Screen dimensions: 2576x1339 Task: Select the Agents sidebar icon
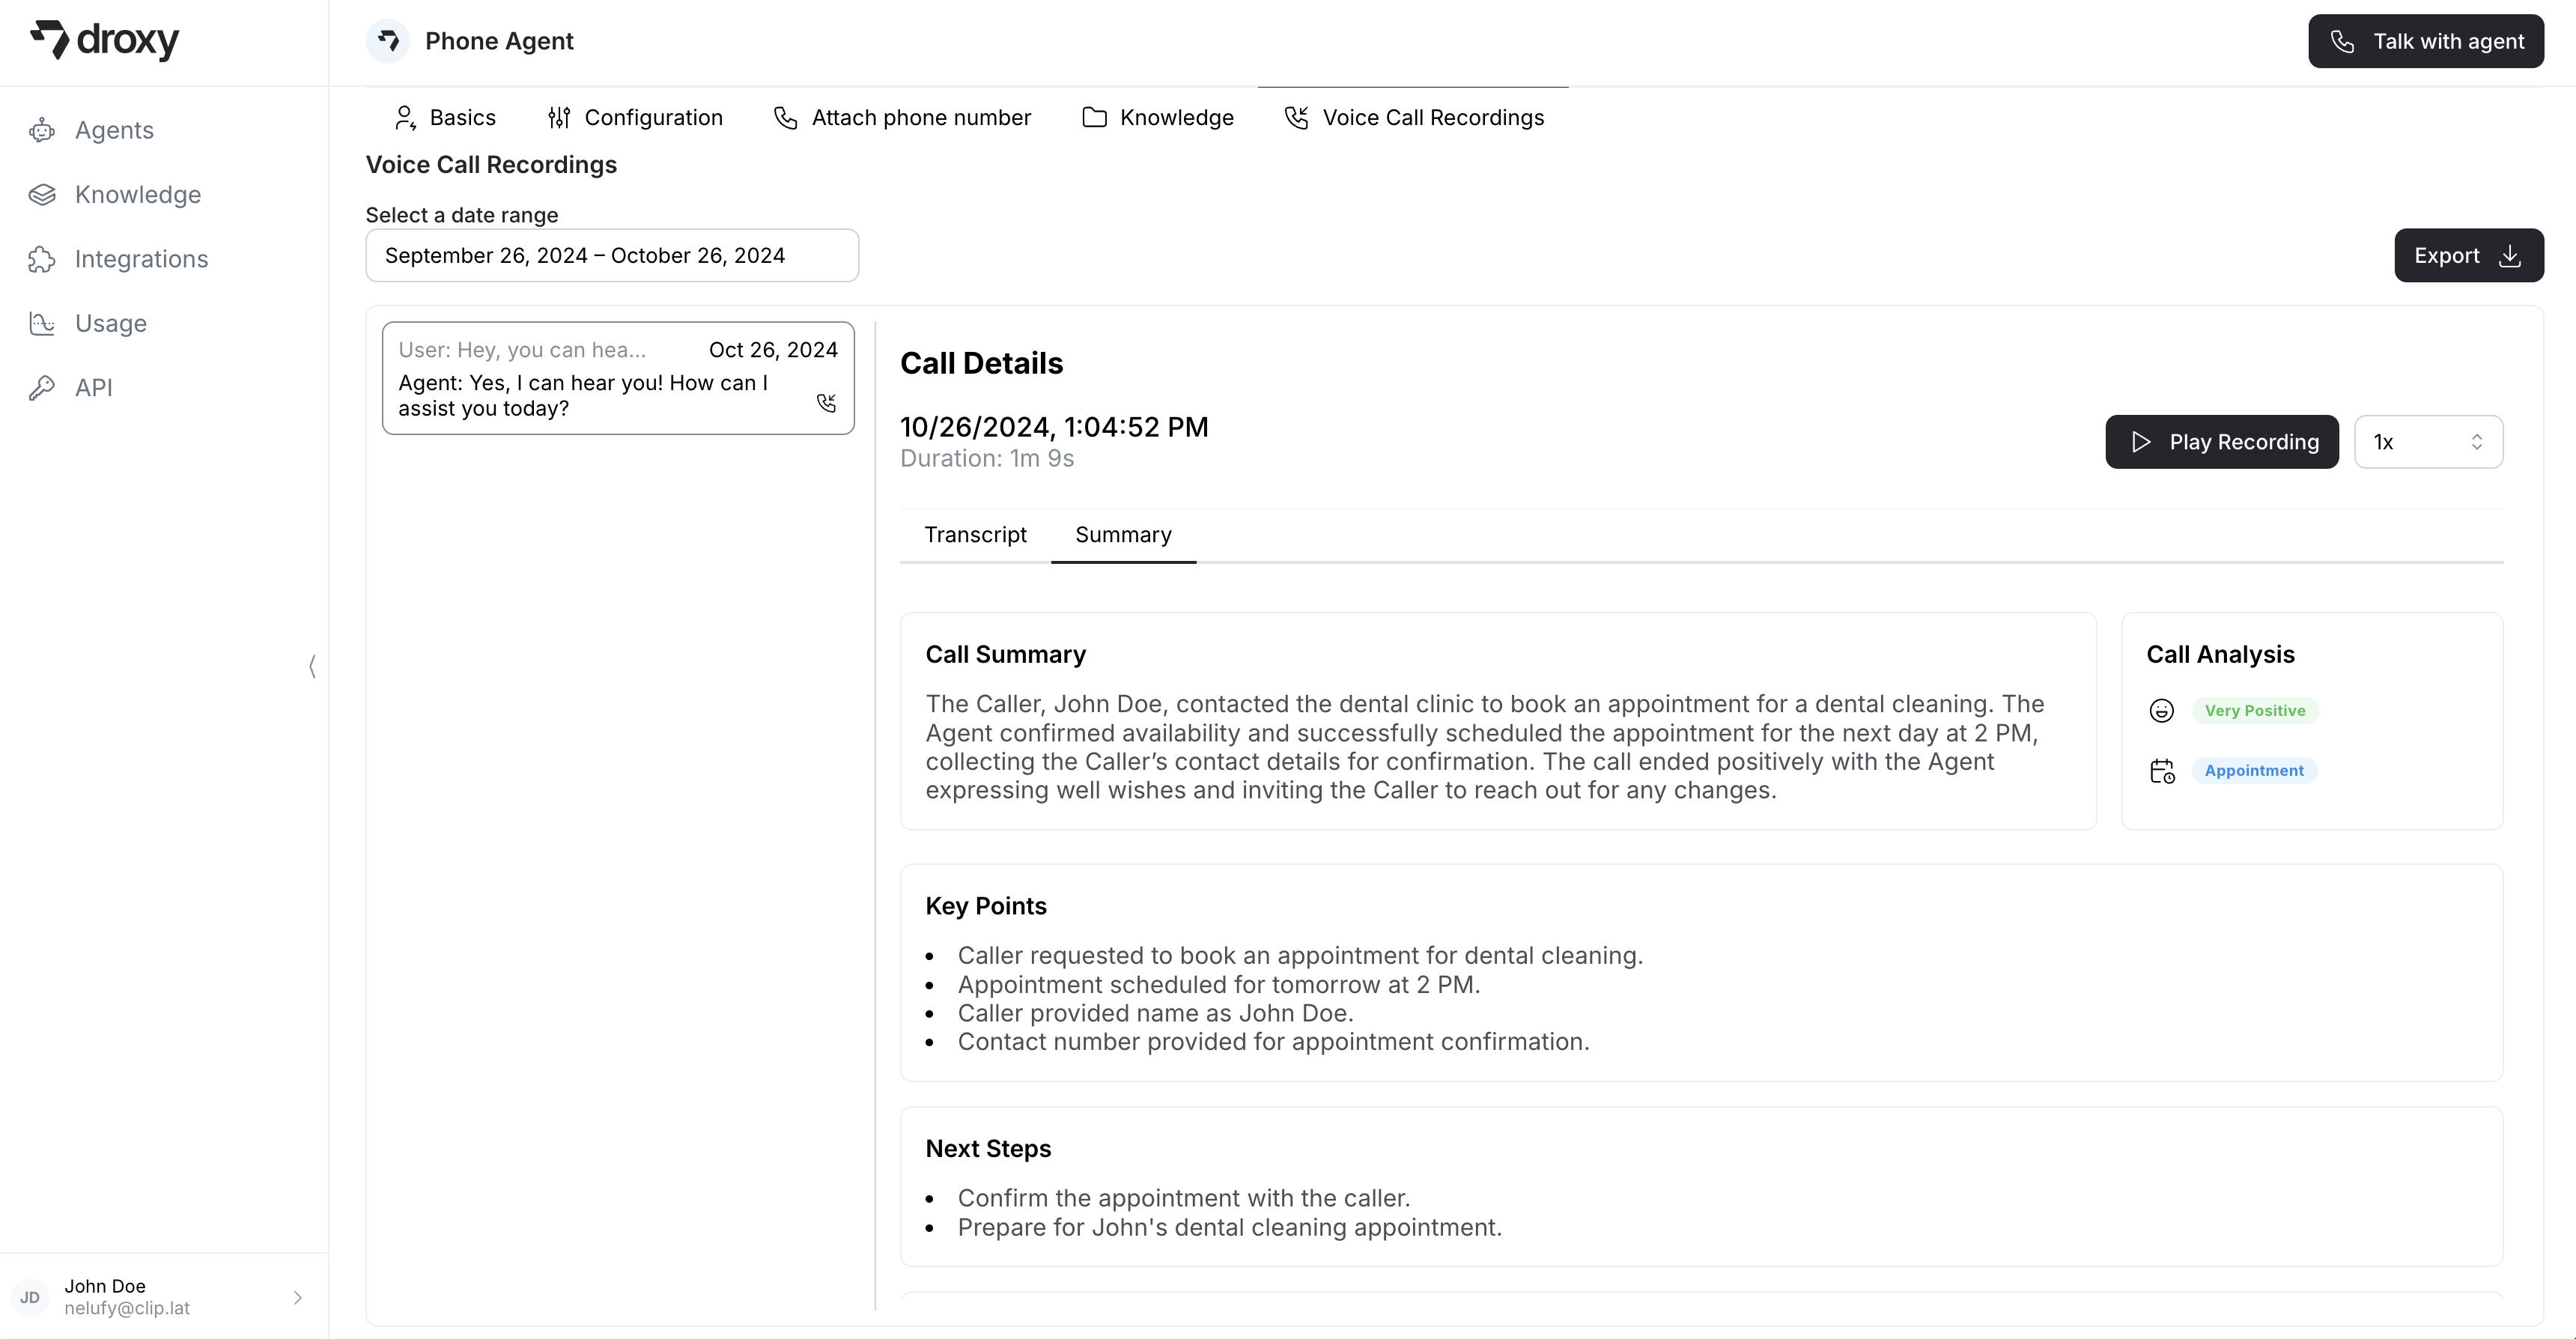tap(42, 129)
